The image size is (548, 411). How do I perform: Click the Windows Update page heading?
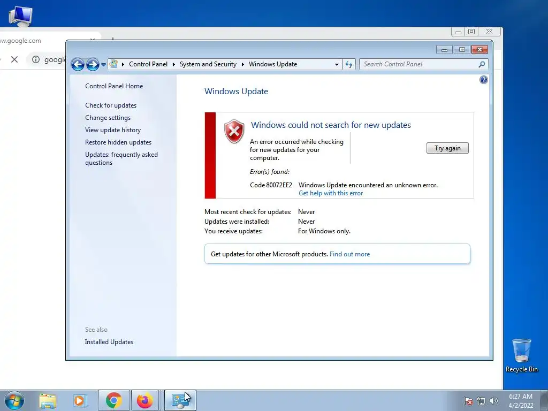tap(236, 91)
